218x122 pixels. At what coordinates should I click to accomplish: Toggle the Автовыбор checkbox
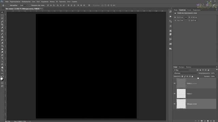9,5
